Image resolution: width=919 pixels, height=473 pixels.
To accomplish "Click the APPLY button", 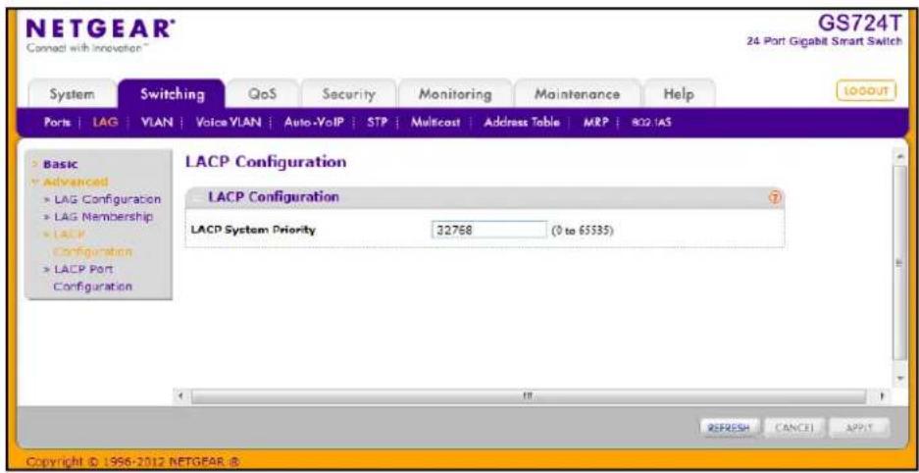I will coord(860,427).
